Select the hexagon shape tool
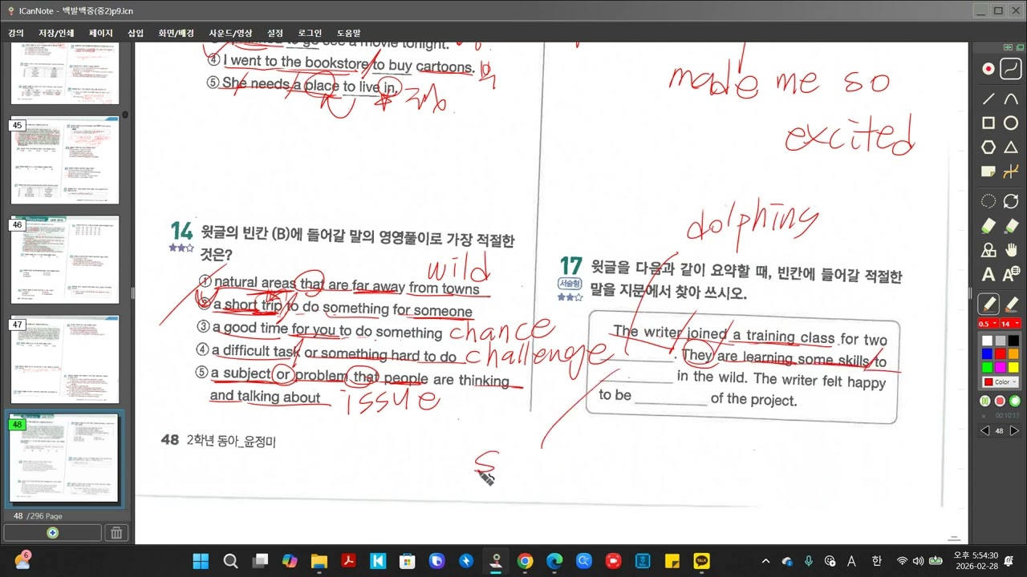 pyautogui.click(x=988, y=147)
